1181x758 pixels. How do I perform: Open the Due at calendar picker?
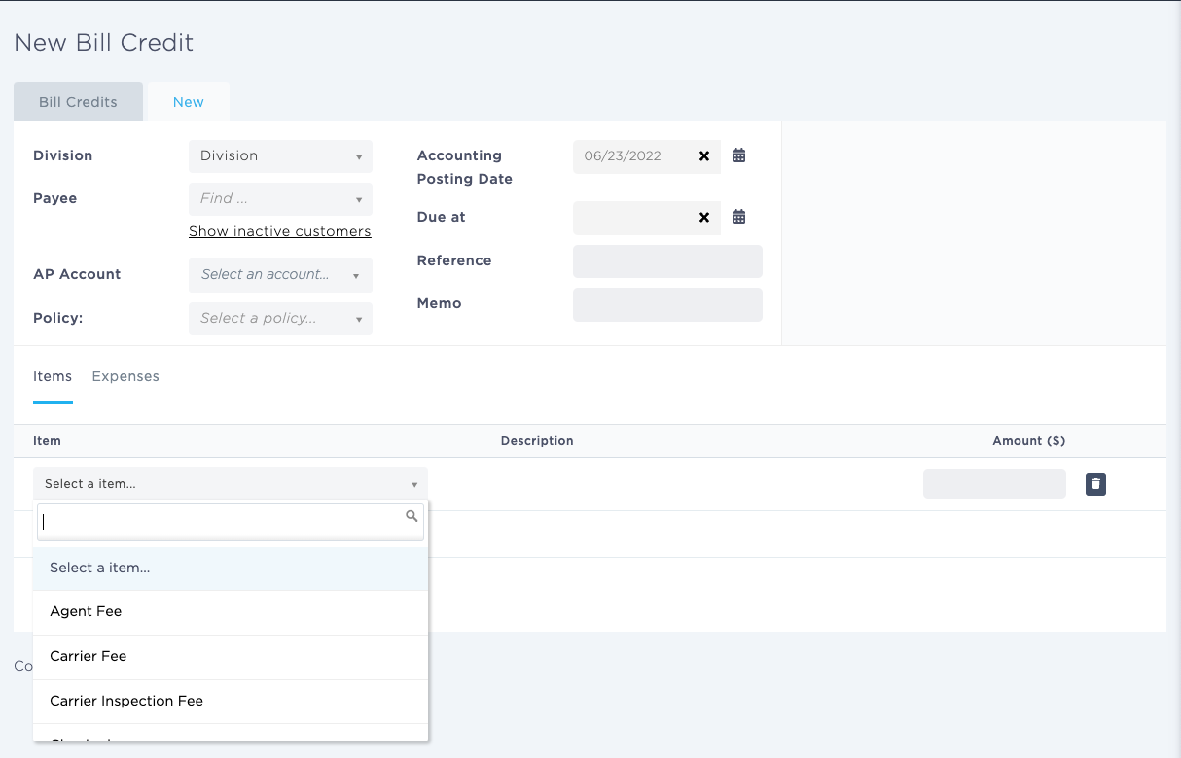(x=738, y=217)
